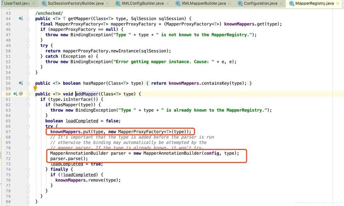Click the fold end marker at line 54
The width and height of the screenshot is (344, 206).
tap(28, 73)
